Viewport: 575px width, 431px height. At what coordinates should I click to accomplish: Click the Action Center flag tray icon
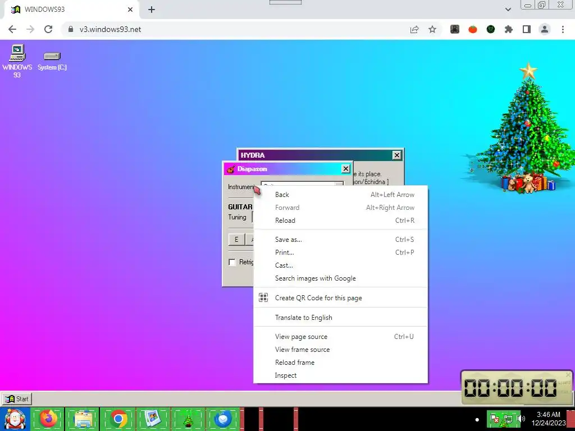494,419
